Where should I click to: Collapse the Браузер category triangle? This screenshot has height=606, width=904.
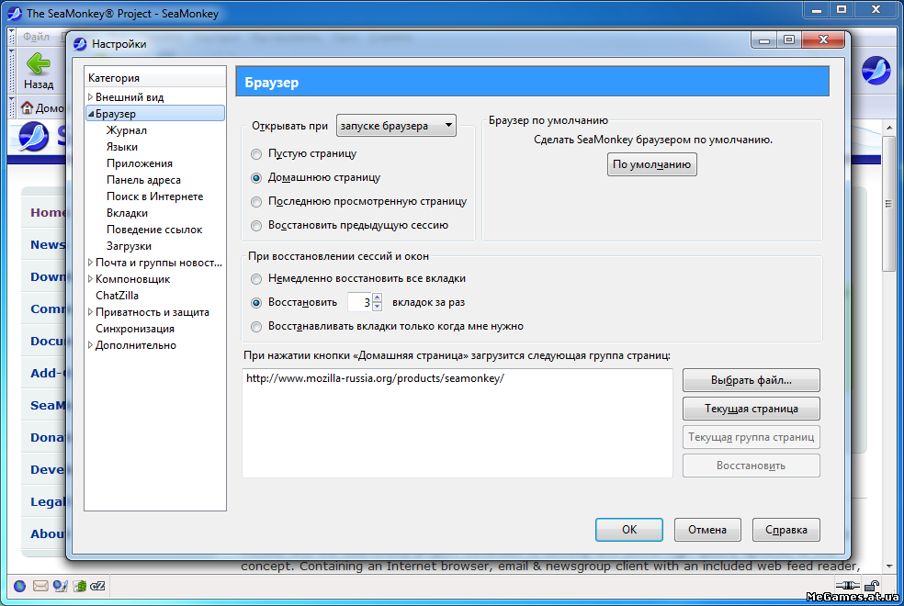(91, 114)
